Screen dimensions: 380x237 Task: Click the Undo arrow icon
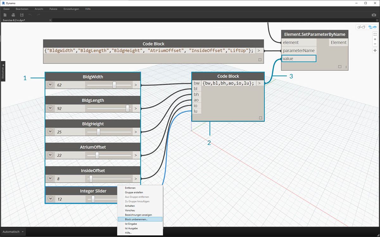click(30, 15)
